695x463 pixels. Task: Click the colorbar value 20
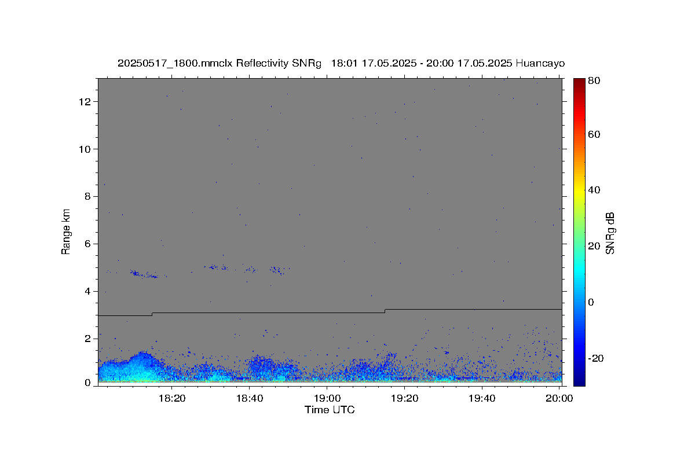point(594,246)
